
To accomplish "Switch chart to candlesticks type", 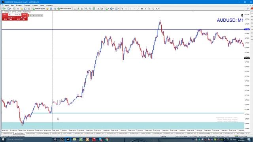I will pos(78,9).
